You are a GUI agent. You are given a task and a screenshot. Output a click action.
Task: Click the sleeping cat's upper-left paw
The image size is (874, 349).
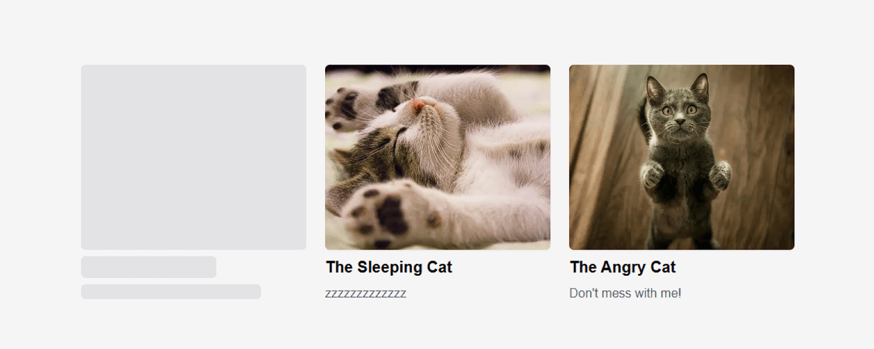[x=346, y=108]
